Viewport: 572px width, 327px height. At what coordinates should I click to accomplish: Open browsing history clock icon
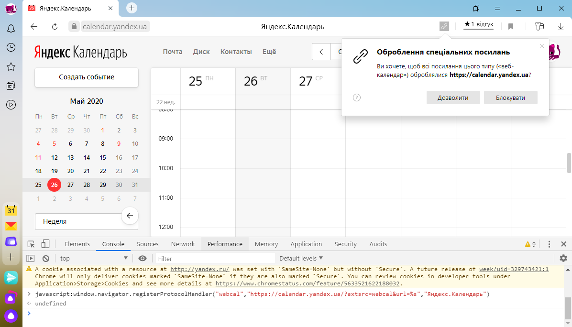[x=11, y=47]
